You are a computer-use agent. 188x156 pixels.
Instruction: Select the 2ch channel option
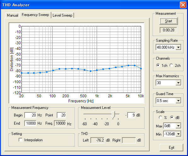pos(171,65)
